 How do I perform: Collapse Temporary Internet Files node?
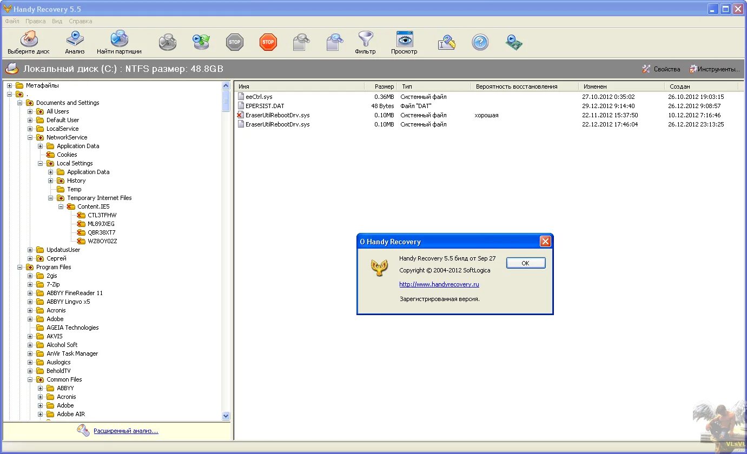(x=51, y=198)
